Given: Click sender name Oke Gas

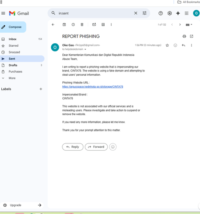Looking at the screenshot, I should pos(68,45).
